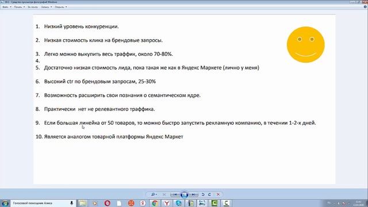Switch to the Photo Viewer taskbar icon
This screenshot has width=368, height=207.
point(202,203)
